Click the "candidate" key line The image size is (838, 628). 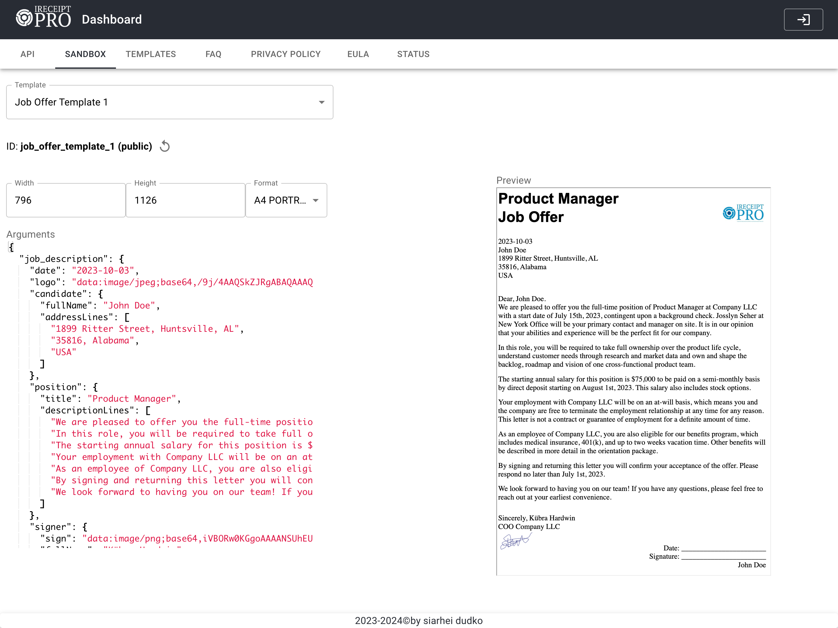pos(66,294)
